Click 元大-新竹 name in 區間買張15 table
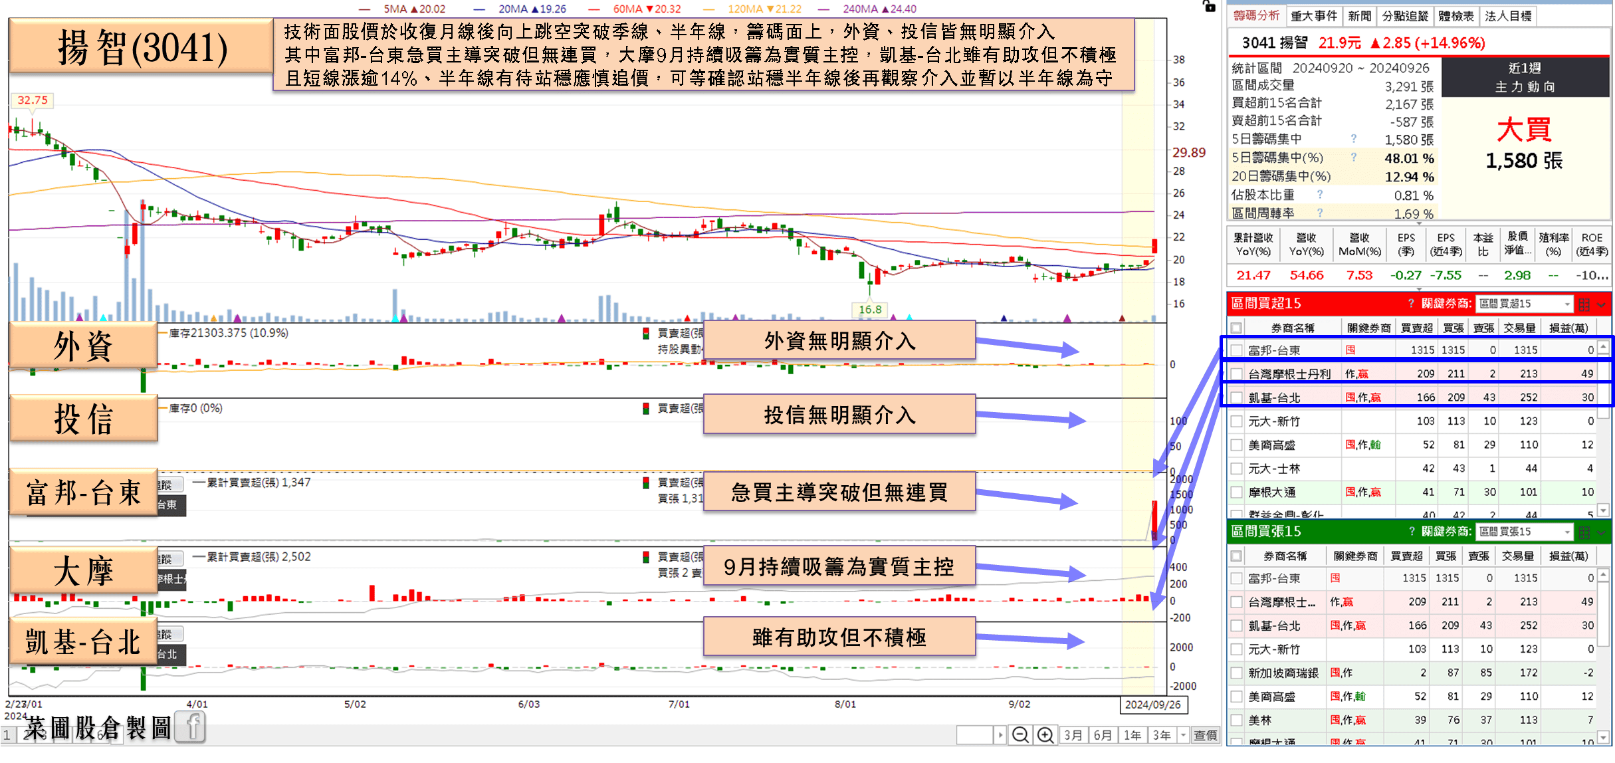Screen dimensions: 1615x763 tap(1274, 649)
